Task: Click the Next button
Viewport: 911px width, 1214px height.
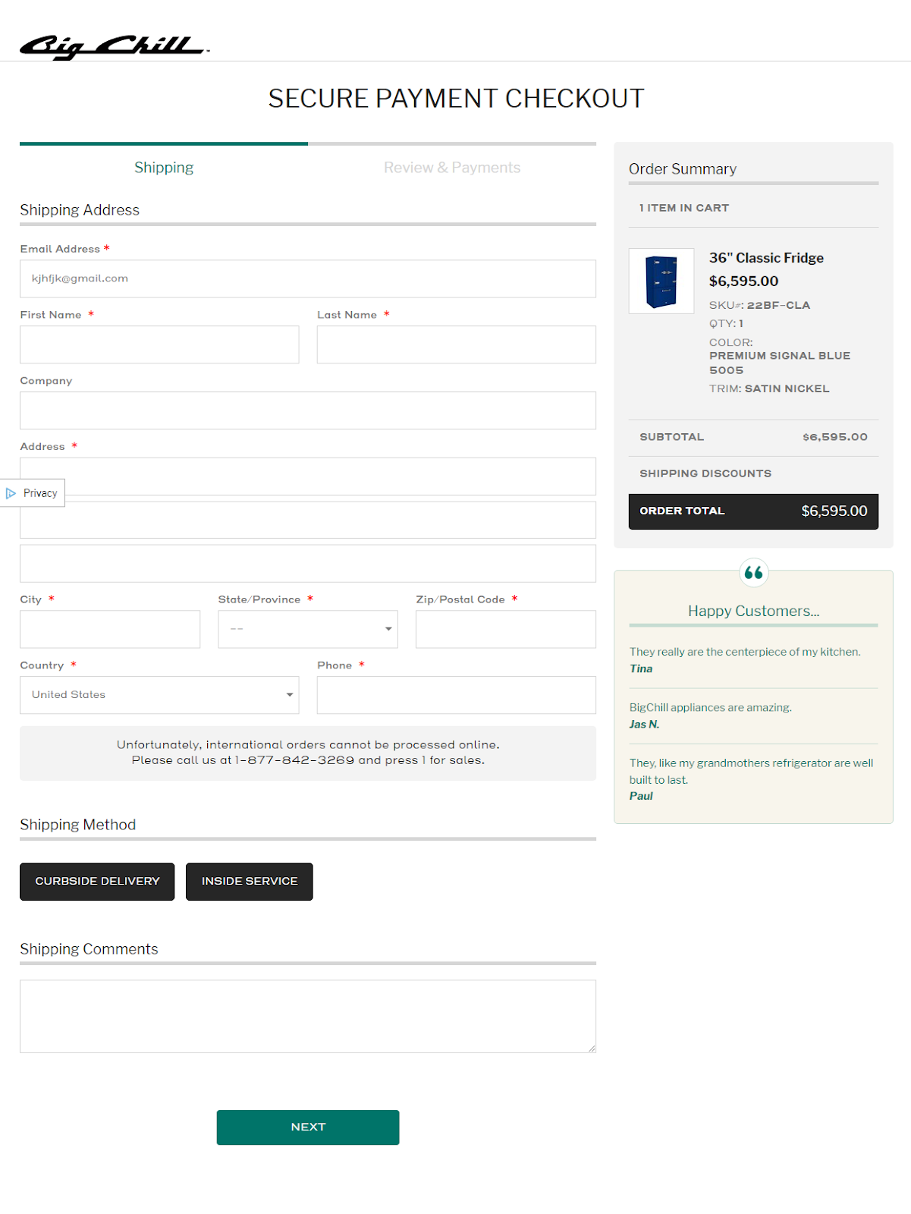Action: coord(308,1128)
